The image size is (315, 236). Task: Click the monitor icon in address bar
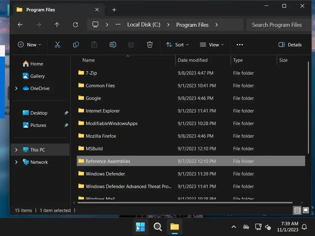coord(95,25)
